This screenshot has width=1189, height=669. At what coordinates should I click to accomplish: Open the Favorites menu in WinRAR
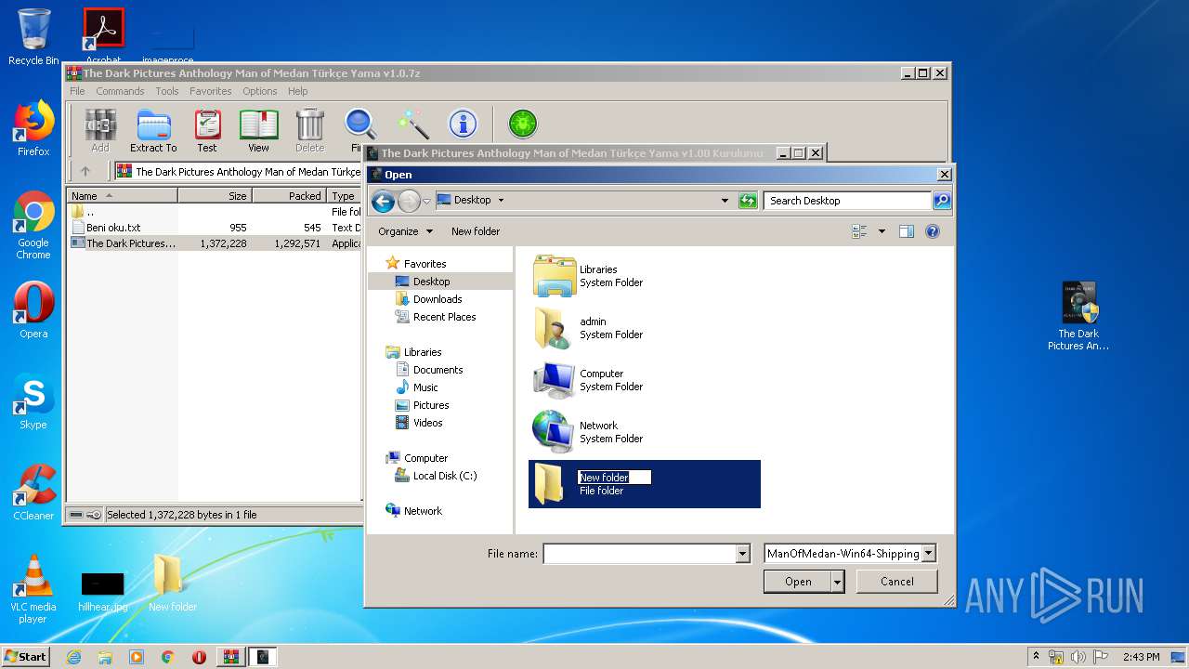(x=211, y=91)
